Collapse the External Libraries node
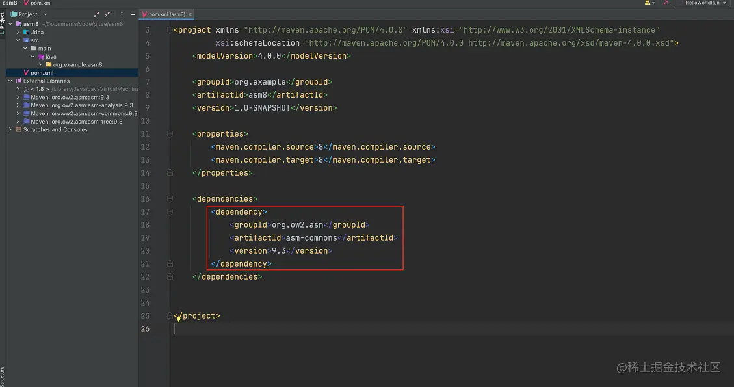 (10, 81)
